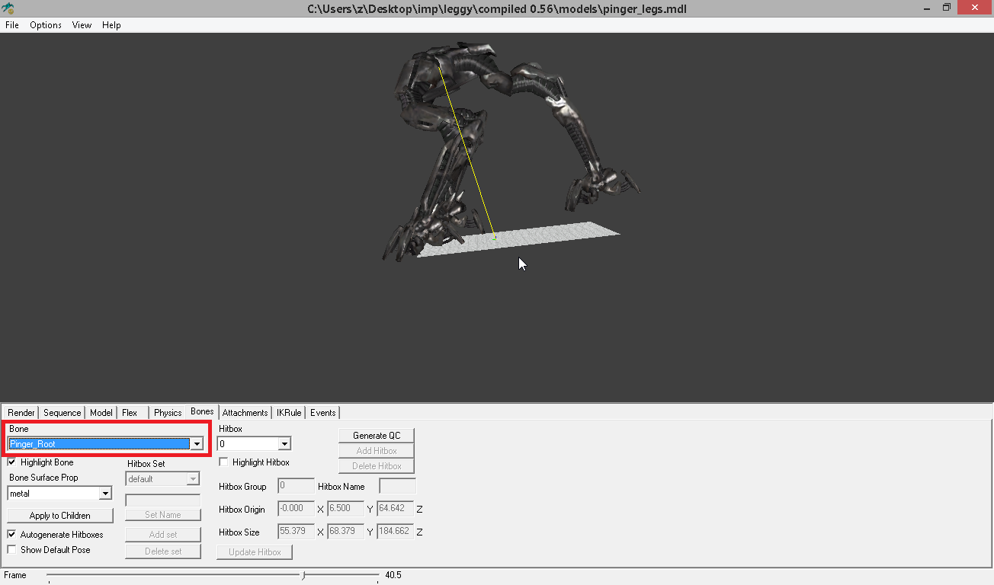
Task: Open the Pinger_Root bone dropdown
Action: tap(197, 443)
